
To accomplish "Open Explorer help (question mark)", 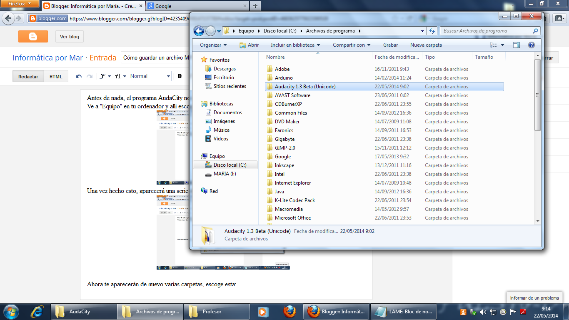I will tap(531, 45).
